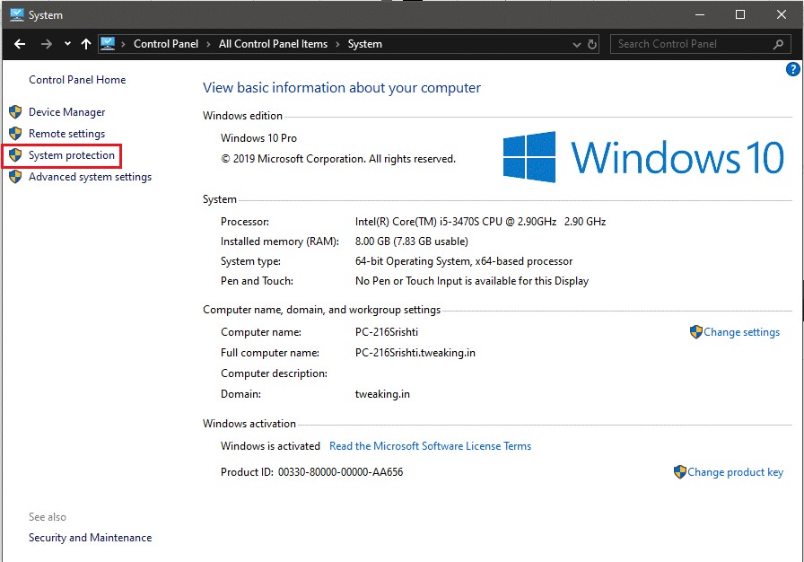Click the System icon in the address bar
This screenshot has width=804, height=562.
tap(109, 43)
